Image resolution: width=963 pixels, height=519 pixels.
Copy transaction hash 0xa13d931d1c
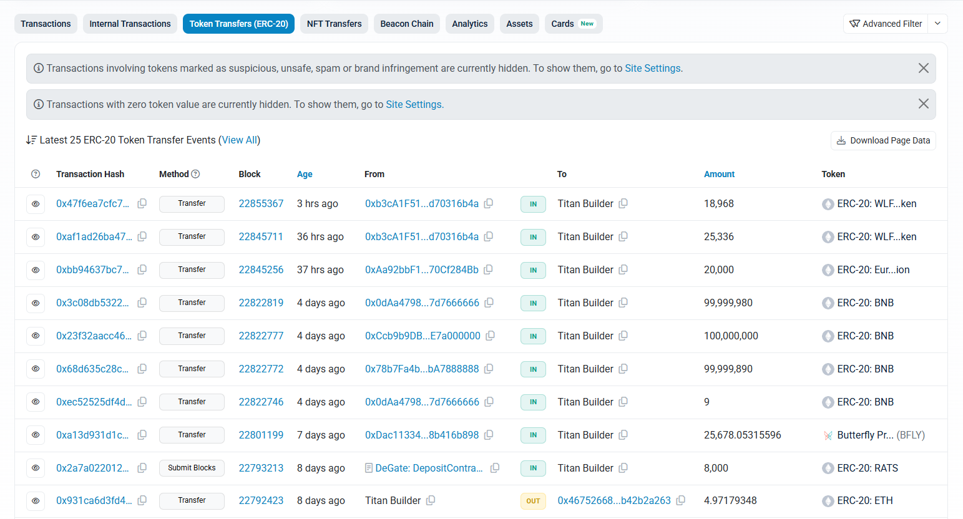[142, 435]
